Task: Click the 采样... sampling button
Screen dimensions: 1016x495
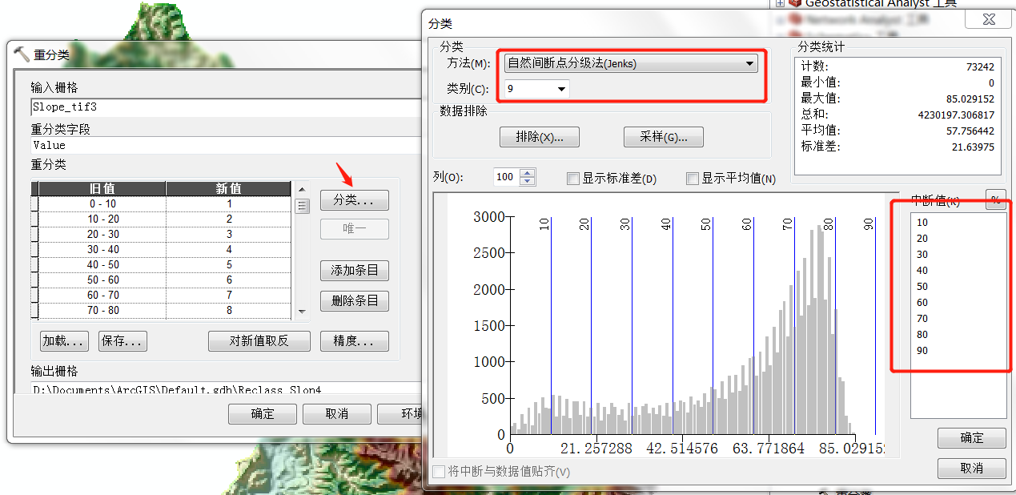Action: click(x=663, y=137)
